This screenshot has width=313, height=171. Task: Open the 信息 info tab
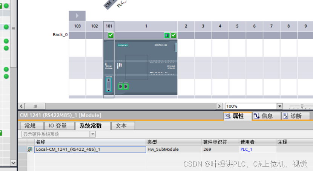click(267, 116)
